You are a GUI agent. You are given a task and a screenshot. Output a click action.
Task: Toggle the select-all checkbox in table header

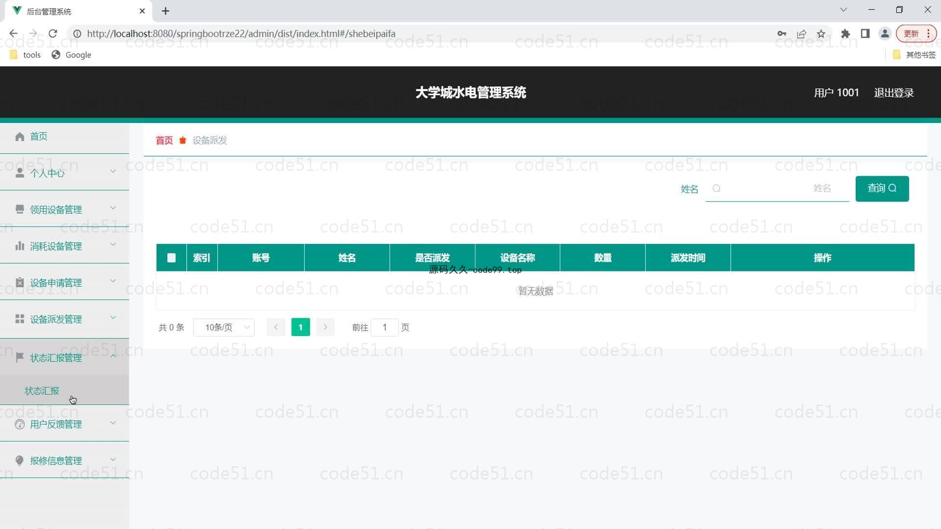(x=172, y=258)
